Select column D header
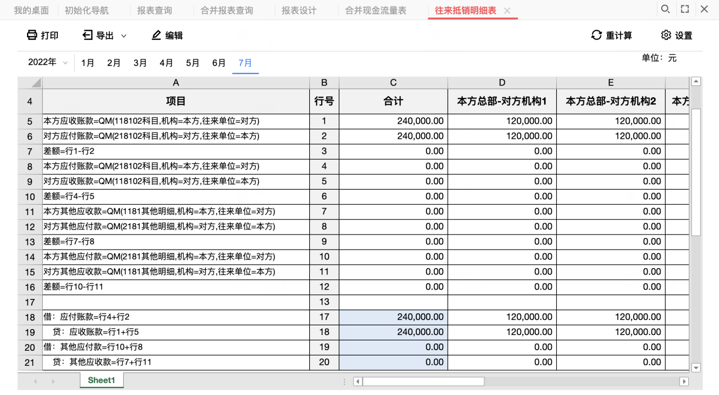The image size is (719, 395). (x=502, y=83)
